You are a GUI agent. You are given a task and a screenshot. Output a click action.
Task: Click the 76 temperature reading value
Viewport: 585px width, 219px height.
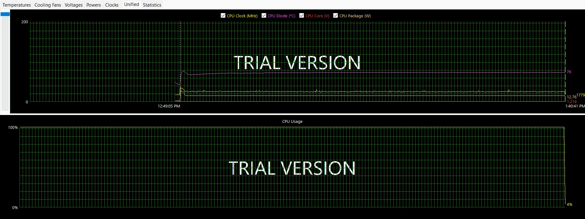pos(569,72)
